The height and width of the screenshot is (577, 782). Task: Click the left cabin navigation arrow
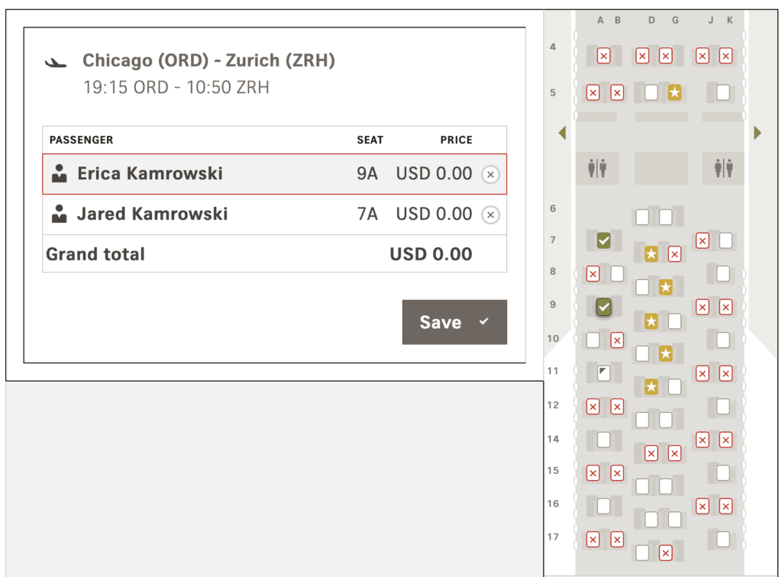[x=562, y=132]
